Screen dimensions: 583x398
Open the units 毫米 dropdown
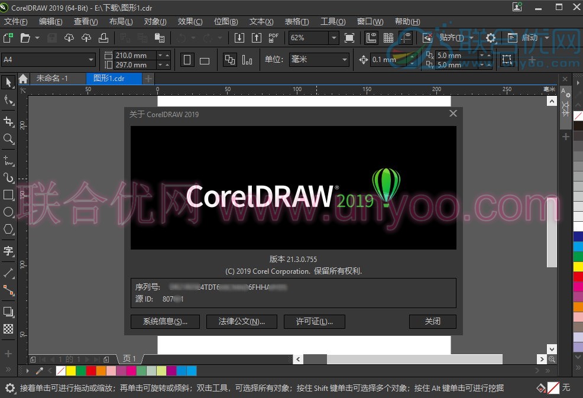pyautogui.click(x=344, y=60)
